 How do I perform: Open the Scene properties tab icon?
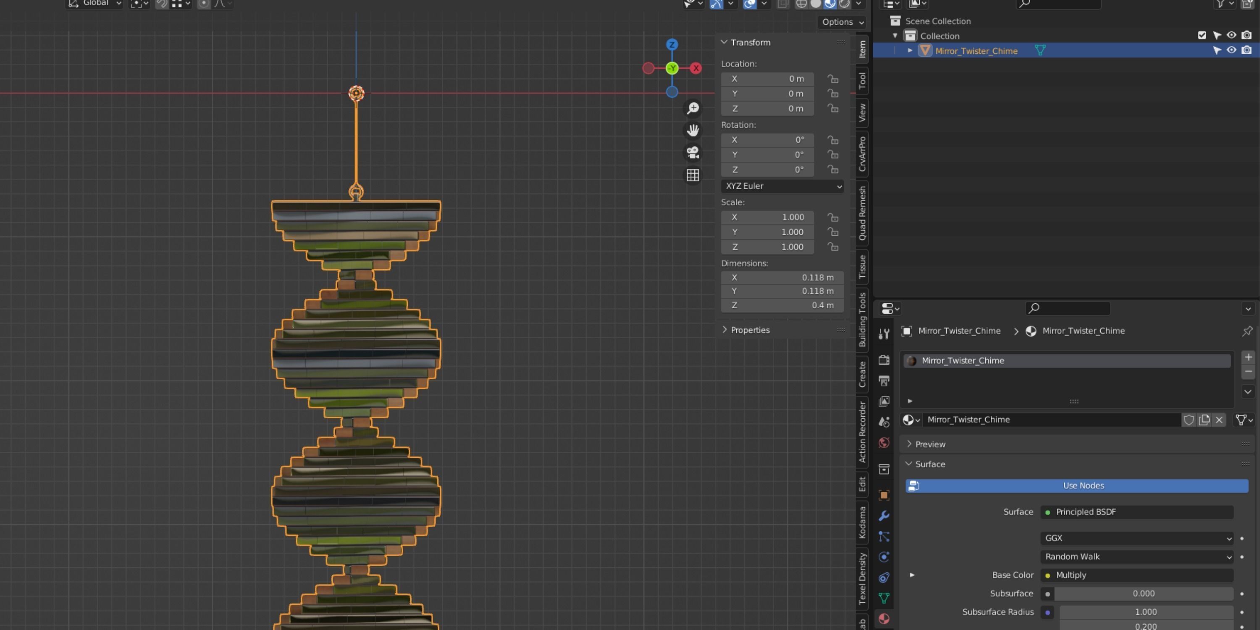(883, 422)
